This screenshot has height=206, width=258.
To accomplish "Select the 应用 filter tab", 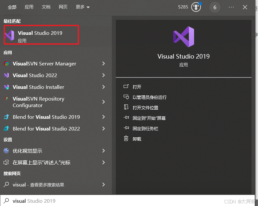I will [x=29, y=7].
